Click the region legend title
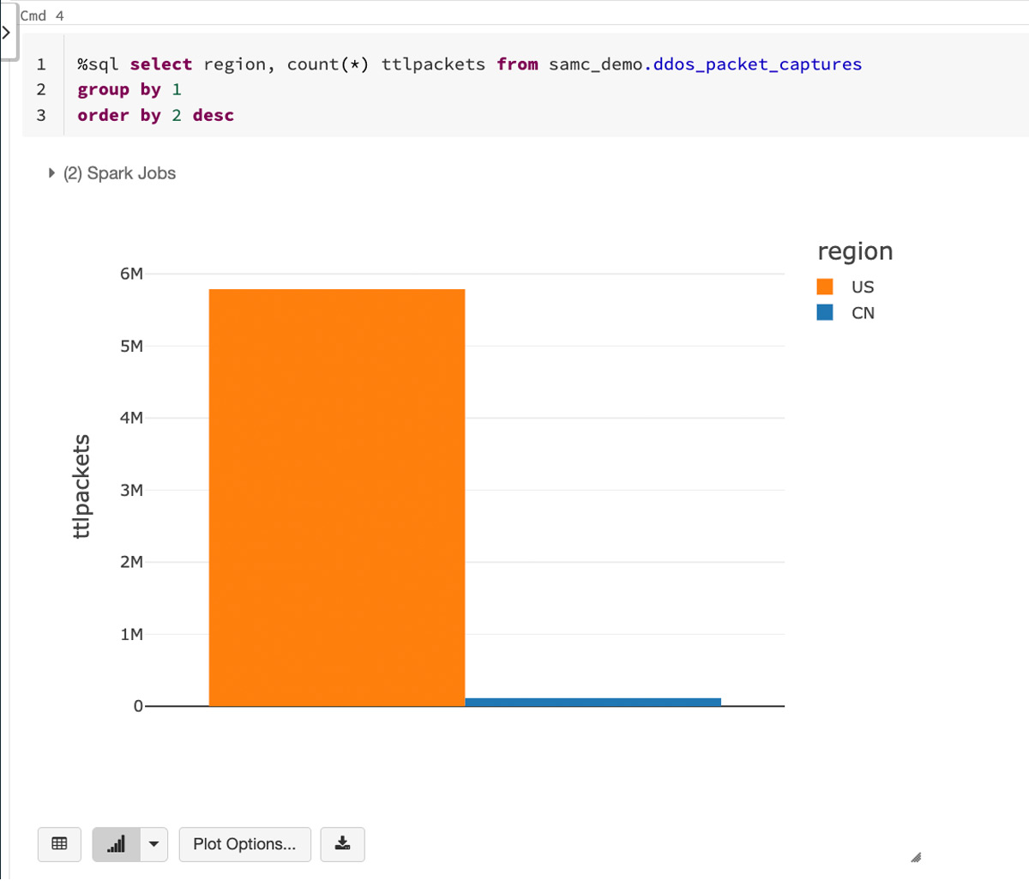1029x881 pixels. (855, 251)
